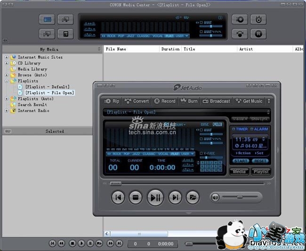Screen dimensions: 306x251
Task: Sort by the Duration column header
Action: coord(170,49)
